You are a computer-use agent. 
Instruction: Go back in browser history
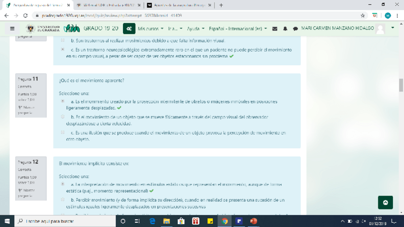(x=7, y=16)
